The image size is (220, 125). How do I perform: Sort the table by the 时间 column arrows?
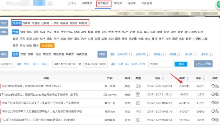coord(163,78)
